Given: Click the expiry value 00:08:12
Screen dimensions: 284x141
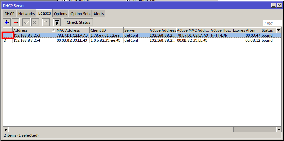Looking at the screenshot, I should tap(253, 40).
